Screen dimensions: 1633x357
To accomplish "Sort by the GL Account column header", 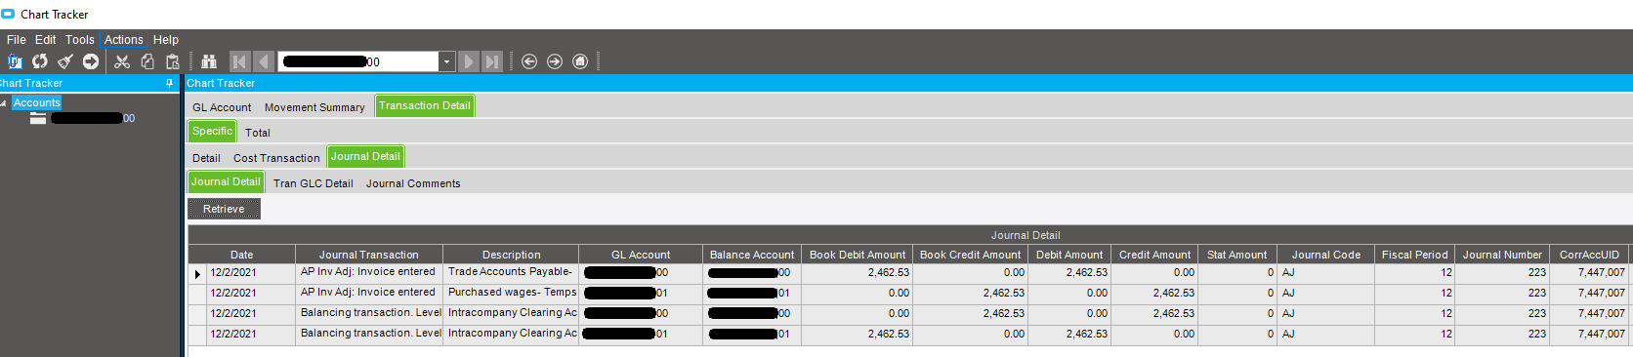I will [641, 255].
